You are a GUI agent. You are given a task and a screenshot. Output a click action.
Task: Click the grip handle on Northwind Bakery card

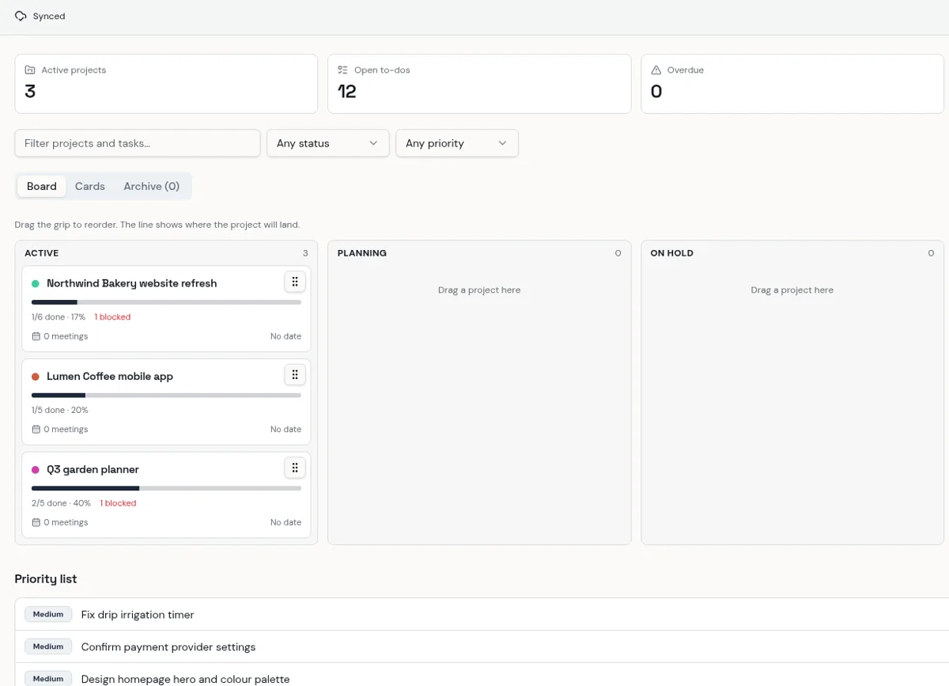click(x=295, y=282)
